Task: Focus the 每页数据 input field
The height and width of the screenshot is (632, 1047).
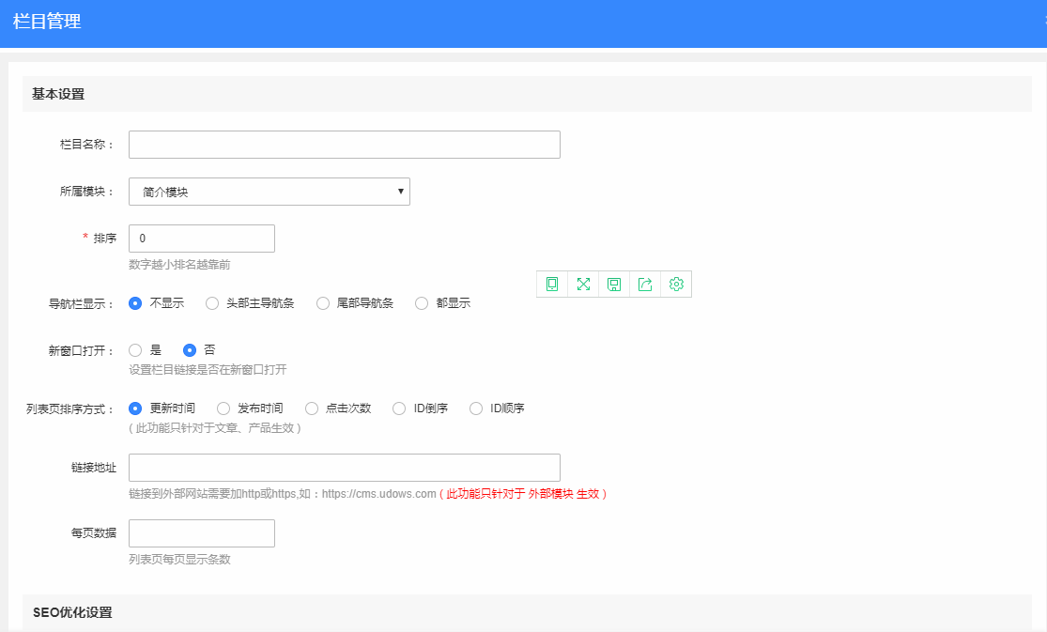Action: click(x=201, y=533)
